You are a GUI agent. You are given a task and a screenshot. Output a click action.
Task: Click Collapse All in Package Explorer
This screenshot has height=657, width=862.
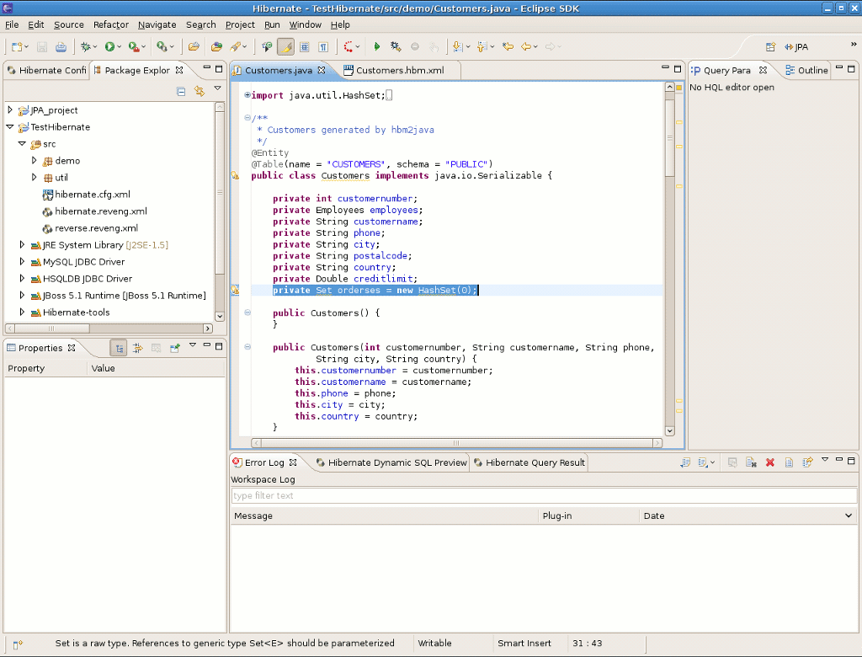point(181,91)
